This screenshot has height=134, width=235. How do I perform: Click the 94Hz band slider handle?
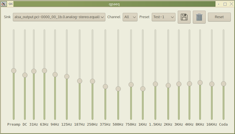[55, 75]
